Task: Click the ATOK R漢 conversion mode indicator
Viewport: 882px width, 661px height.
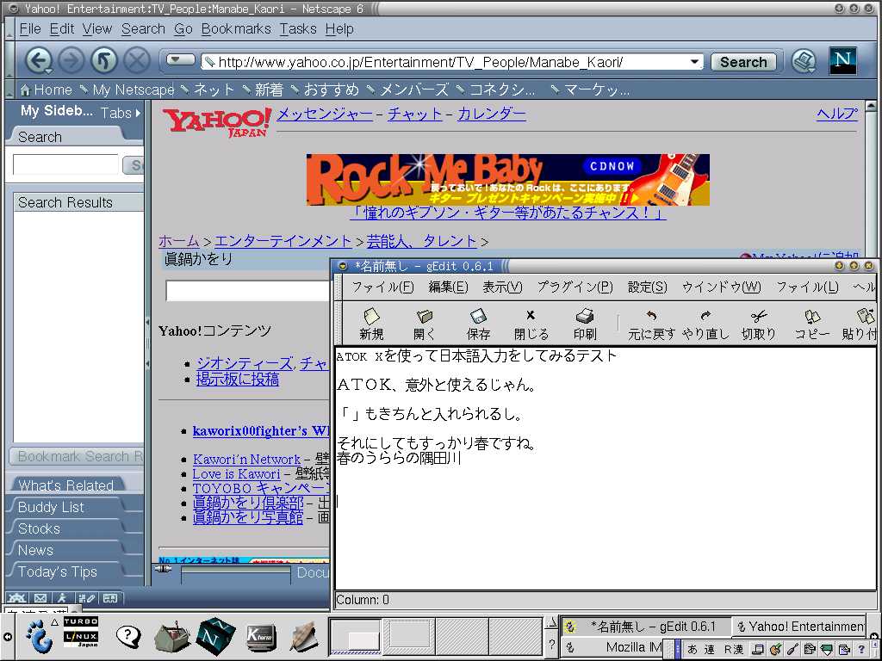Action: tap(734, 649)
